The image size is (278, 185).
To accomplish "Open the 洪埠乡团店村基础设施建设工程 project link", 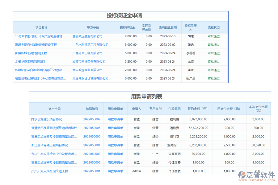I will [36, 45].
